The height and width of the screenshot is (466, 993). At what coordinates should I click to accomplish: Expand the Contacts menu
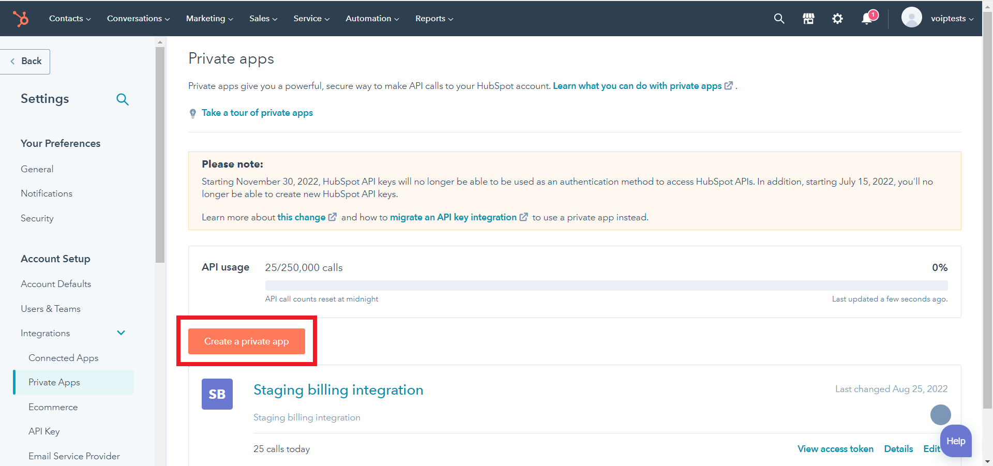(x=70, y=19)
